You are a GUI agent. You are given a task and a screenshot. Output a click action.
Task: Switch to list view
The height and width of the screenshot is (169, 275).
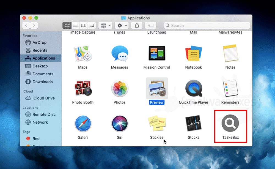click(75, 25)
